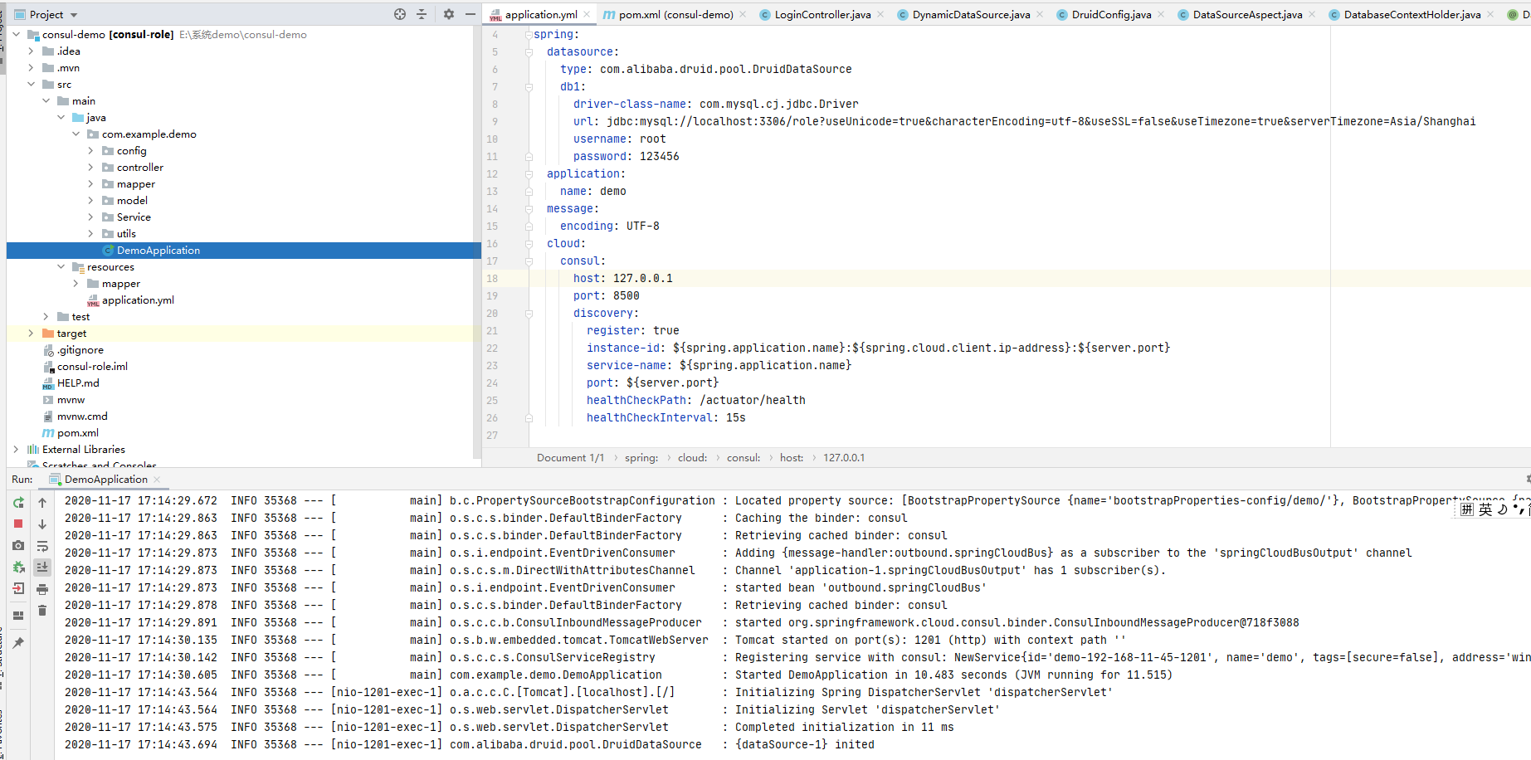Collapse the main folder

[x=46, y=101]
